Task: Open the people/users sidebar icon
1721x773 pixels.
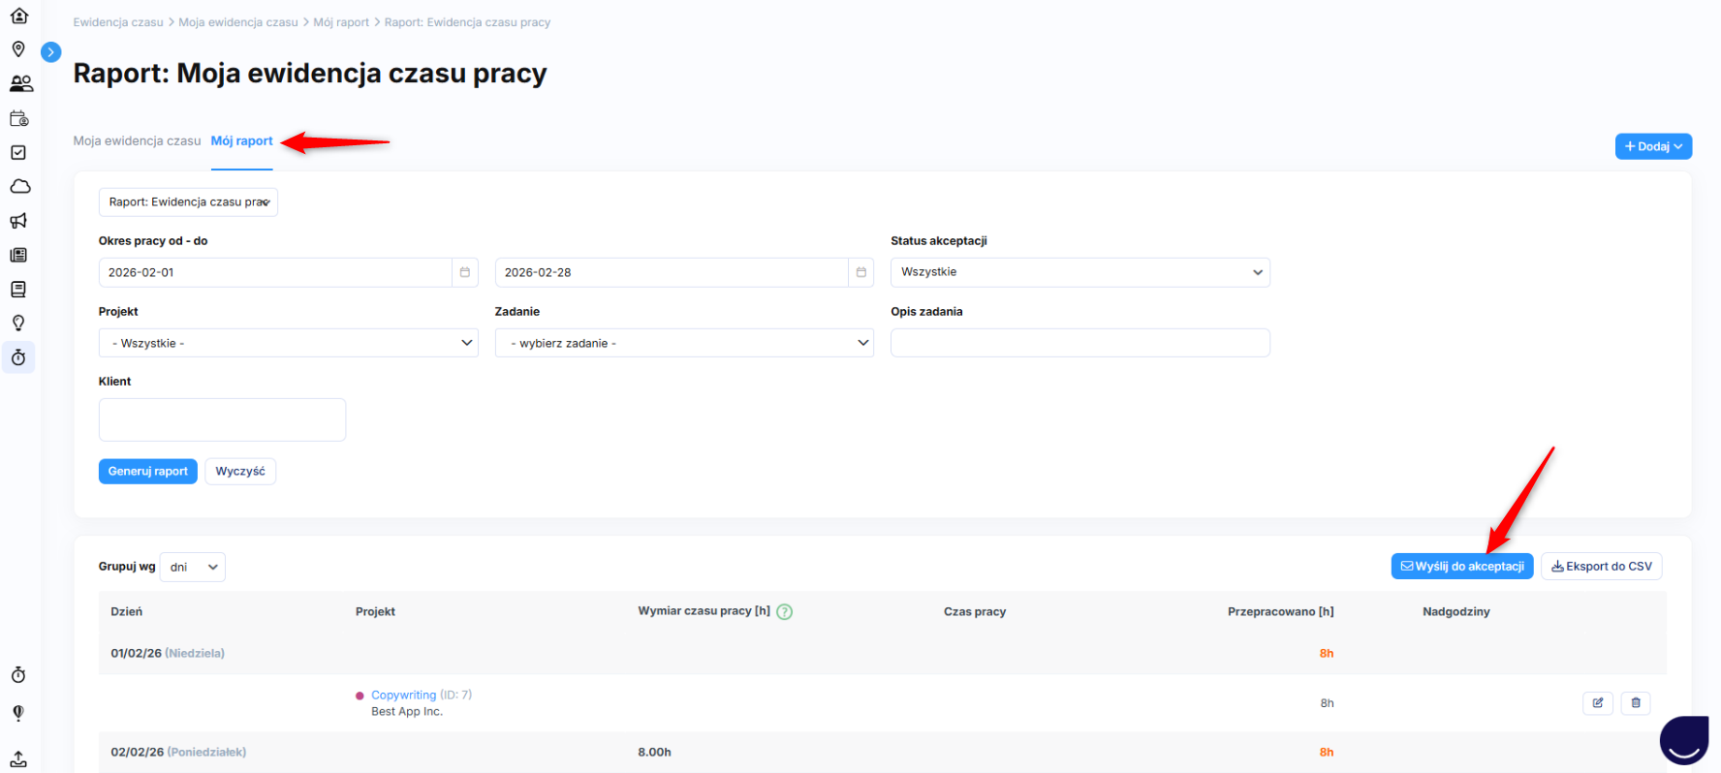Action: [x=20, y=84]
